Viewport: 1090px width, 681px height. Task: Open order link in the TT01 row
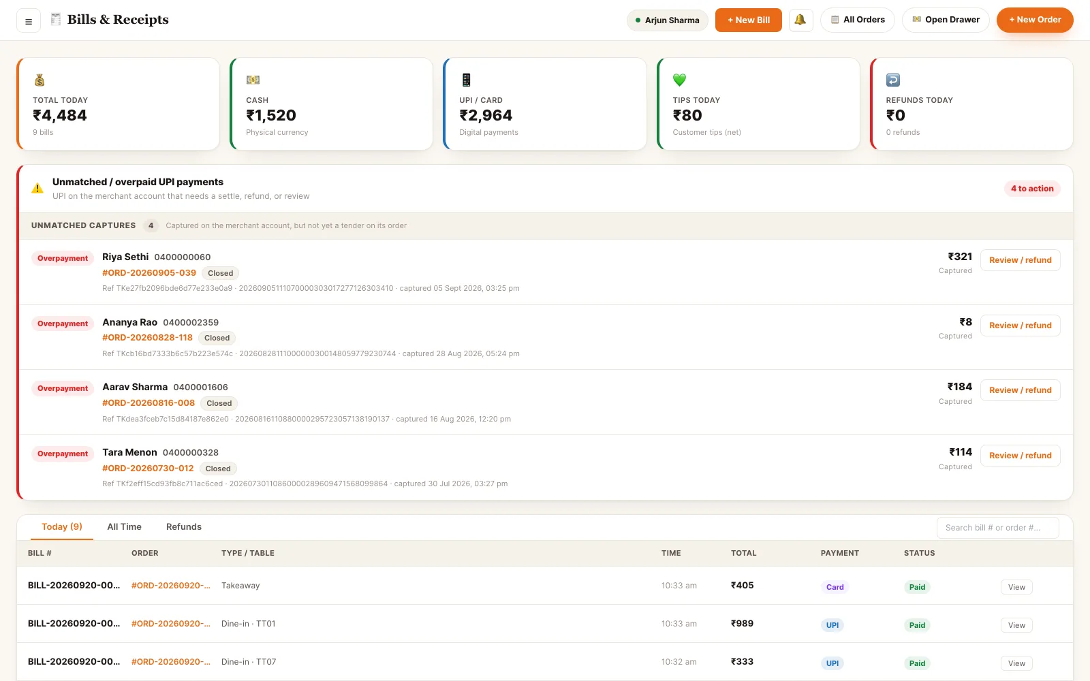171,624
